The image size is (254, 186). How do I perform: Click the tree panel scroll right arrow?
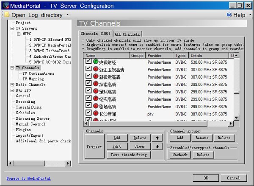(x=68, y=163)
